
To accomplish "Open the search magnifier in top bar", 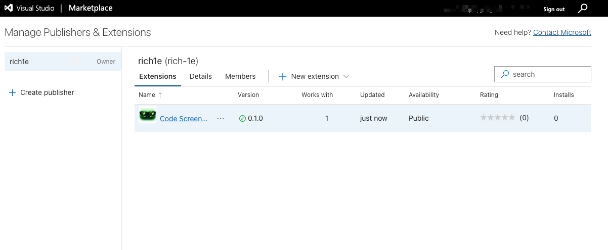I will click(583, 9).
